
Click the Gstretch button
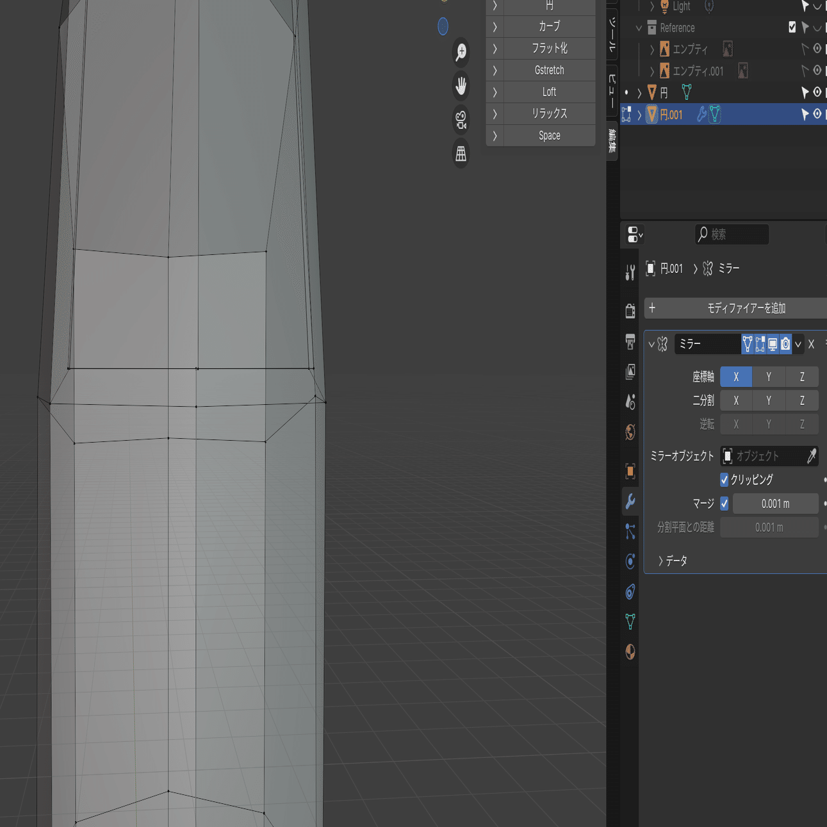tap(550, 70)
